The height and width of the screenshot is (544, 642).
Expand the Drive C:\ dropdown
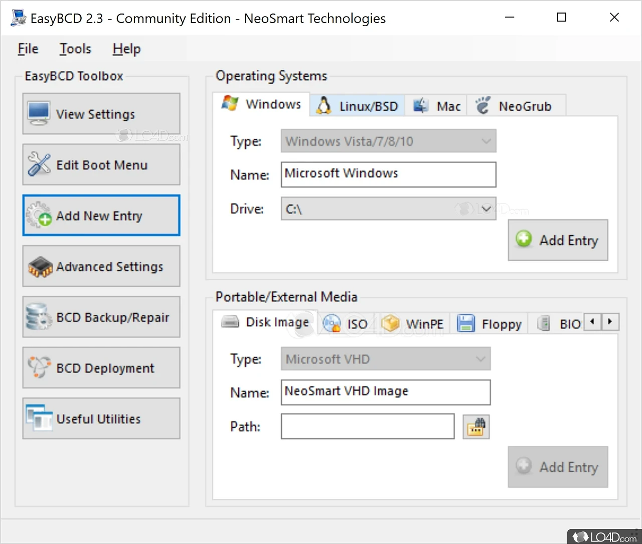389,209
